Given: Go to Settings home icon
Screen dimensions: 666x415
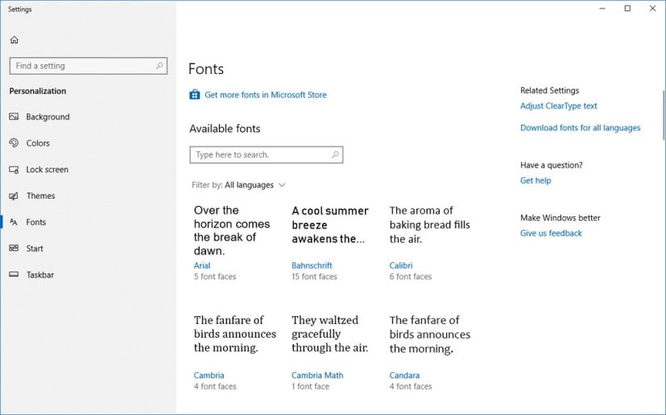Looking at the screenshot, I should 14,40.
